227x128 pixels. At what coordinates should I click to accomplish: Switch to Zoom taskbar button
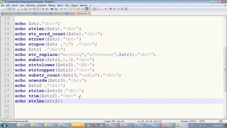tap(139, 126)
